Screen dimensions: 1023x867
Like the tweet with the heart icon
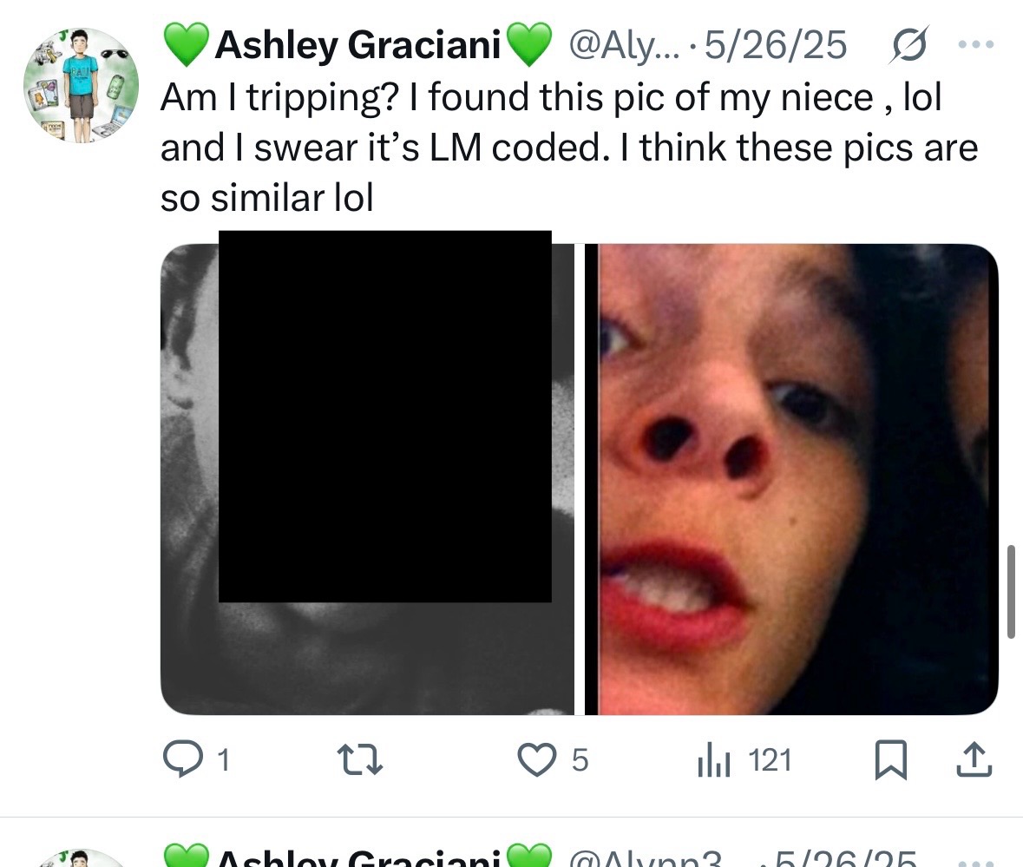click(x=537, y=760)
